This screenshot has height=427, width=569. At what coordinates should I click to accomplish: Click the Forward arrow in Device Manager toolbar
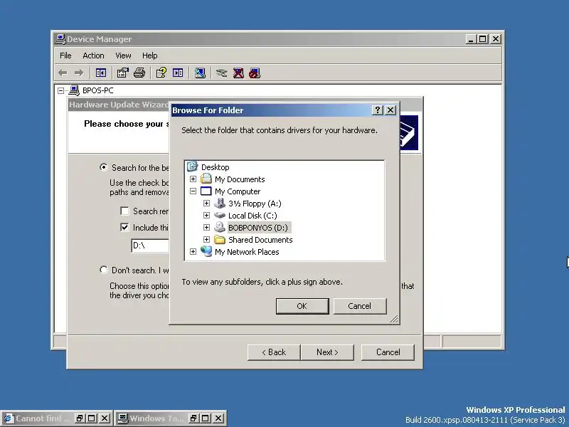pyautogui.click(x=79, y=73)
